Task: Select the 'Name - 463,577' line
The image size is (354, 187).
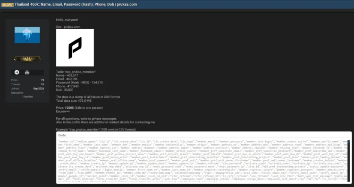Action: click(x=67, y=75)
